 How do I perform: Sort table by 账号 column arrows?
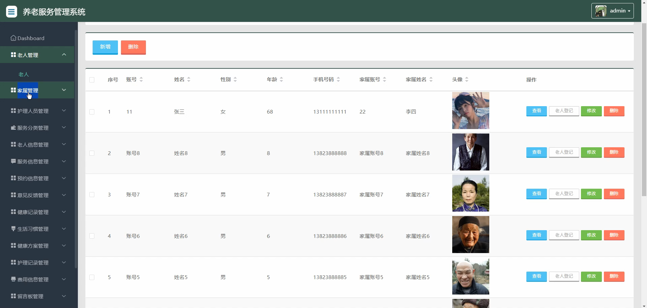[141, 80]
